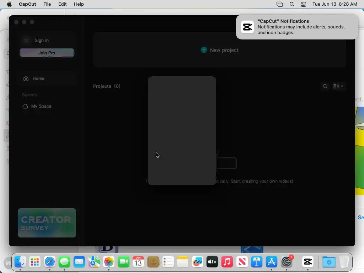The height and width of the screenshot is (273, 364).
Task: Open Keynote from the Dock
Action: tap(257, 262)
